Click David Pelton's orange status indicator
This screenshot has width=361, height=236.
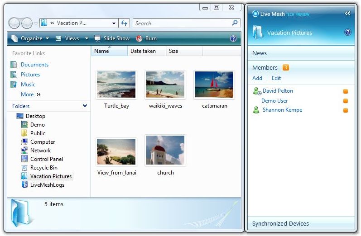[x=346, y=91]
